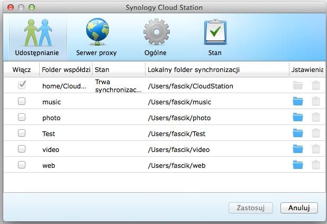Click the /Users/fascik/web path
This screenshot has width=327, height=224.
176,166
